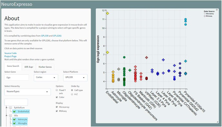Open the GPL339 platform dropdown
This screenshot has width=222, height=127.
[x=75, y=77]
